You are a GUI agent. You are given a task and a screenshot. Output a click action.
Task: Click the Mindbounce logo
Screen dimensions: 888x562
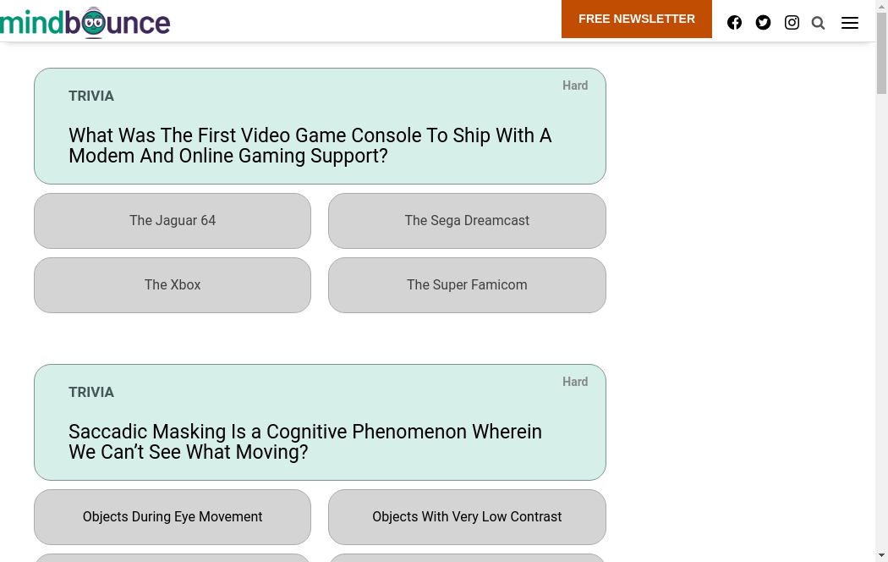85,23
